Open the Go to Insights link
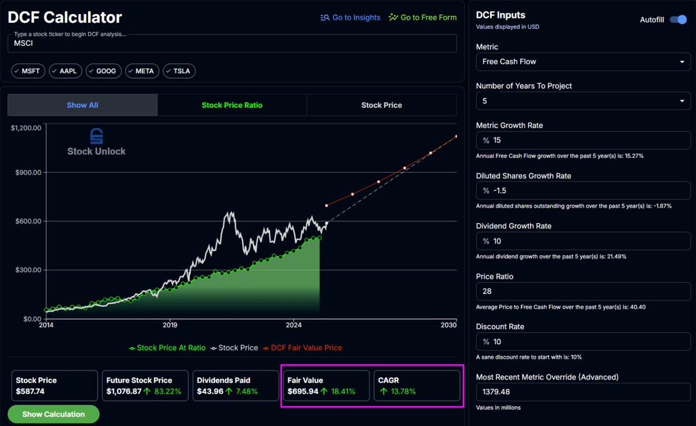 tap(350, 17)
